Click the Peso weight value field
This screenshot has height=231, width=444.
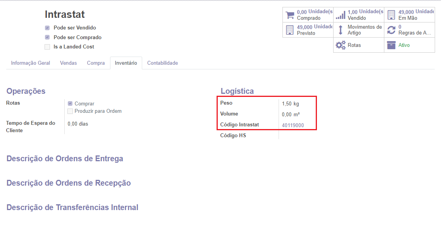pos(288,103)
